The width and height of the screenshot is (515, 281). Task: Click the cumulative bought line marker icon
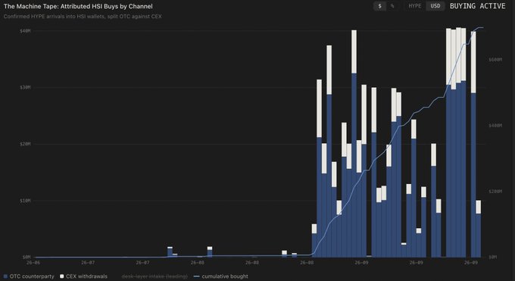(x=197, y=276)
